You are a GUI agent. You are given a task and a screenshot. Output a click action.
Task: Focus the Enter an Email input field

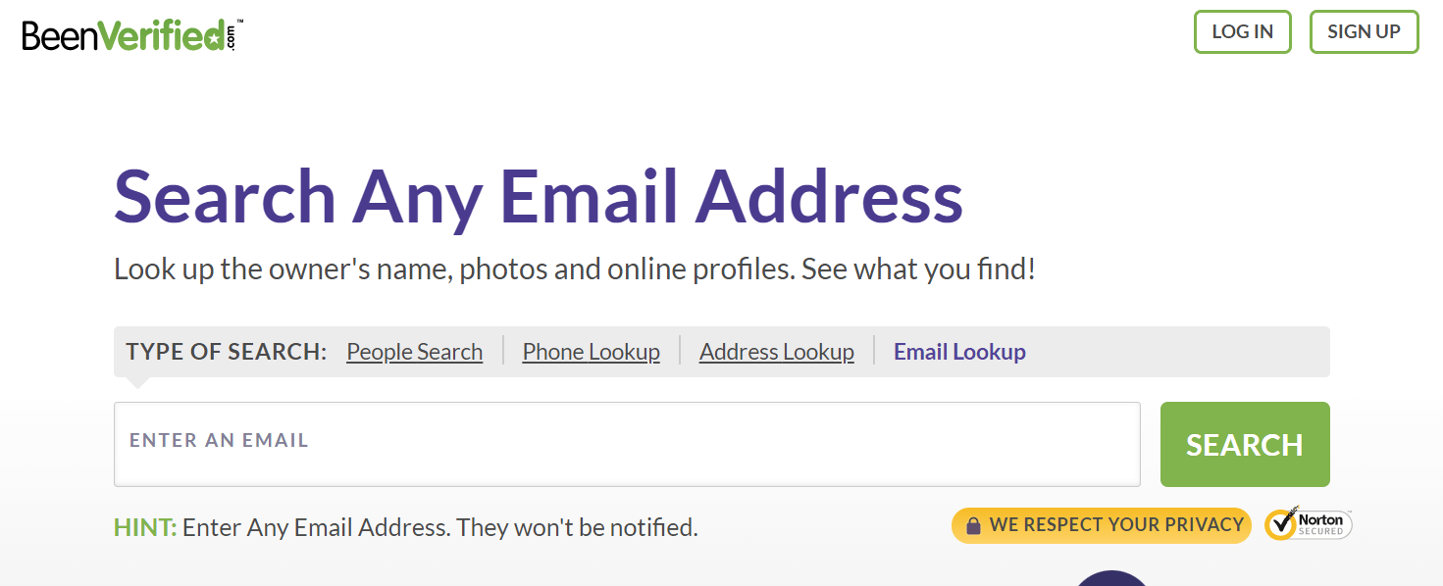[x=627, y=444]
